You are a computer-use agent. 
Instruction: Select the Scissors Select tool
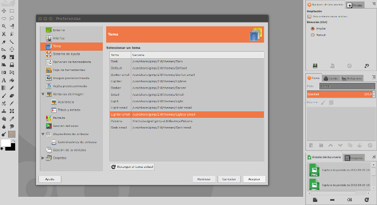click(x=4, y=34)
